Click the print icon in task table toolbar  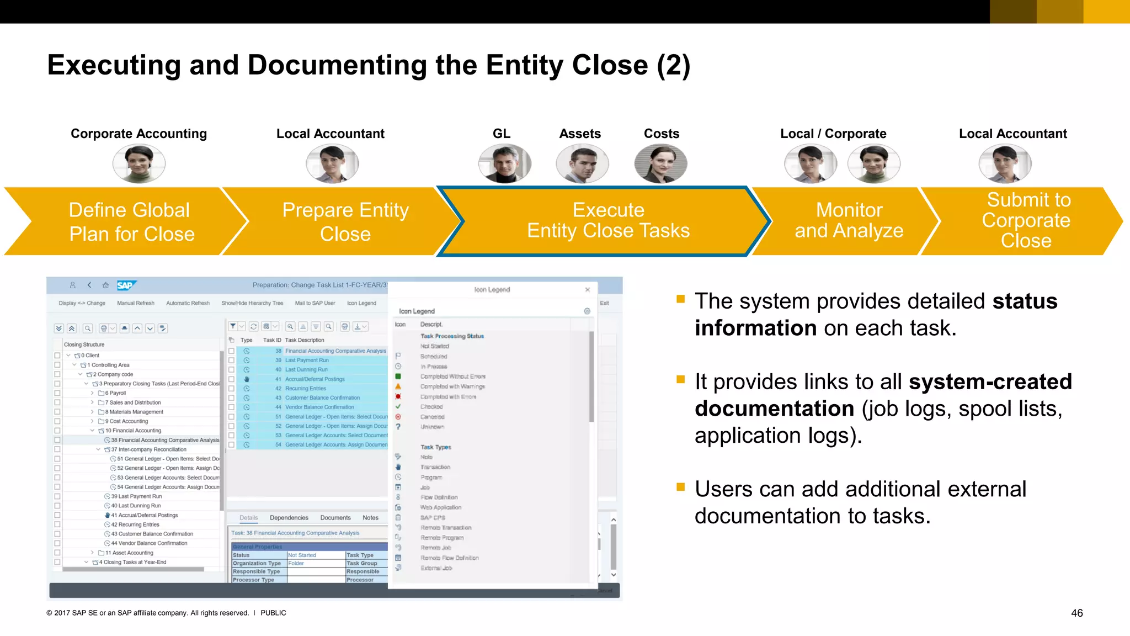point(344,326)
